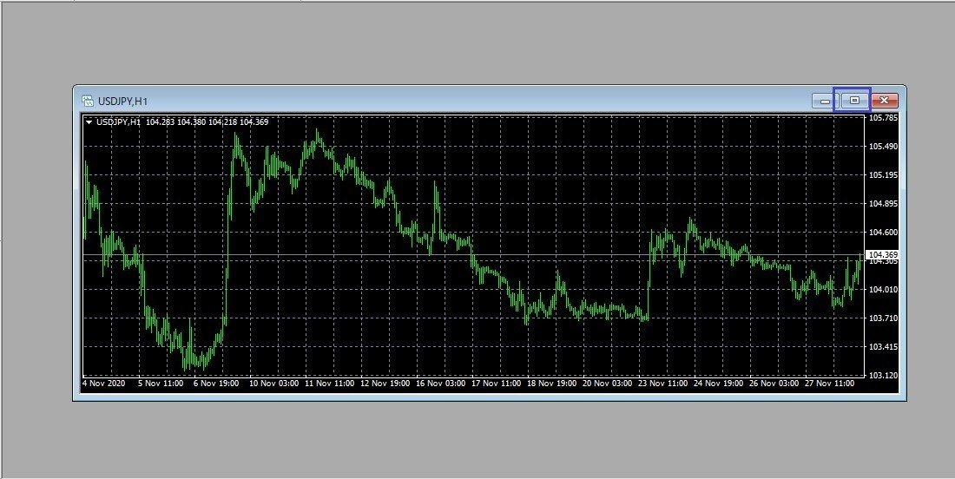Click the gray workspace area below the chart window
The image size is (955, 479).
point(477,439)
